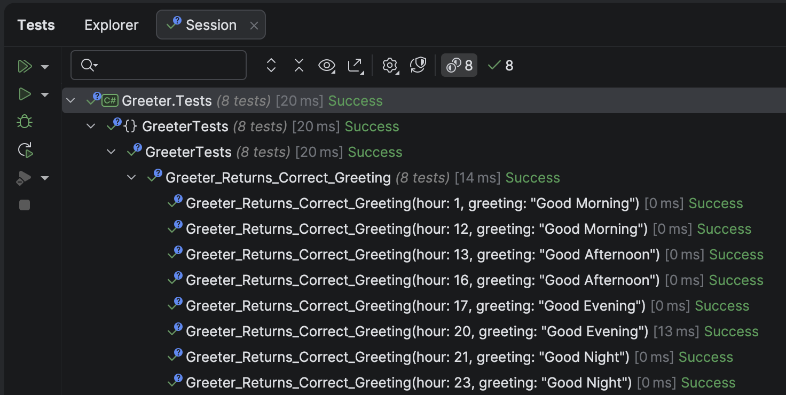786x395 pixels.
Task: Click the dotCover shield icon
Action: coord(419,65)
